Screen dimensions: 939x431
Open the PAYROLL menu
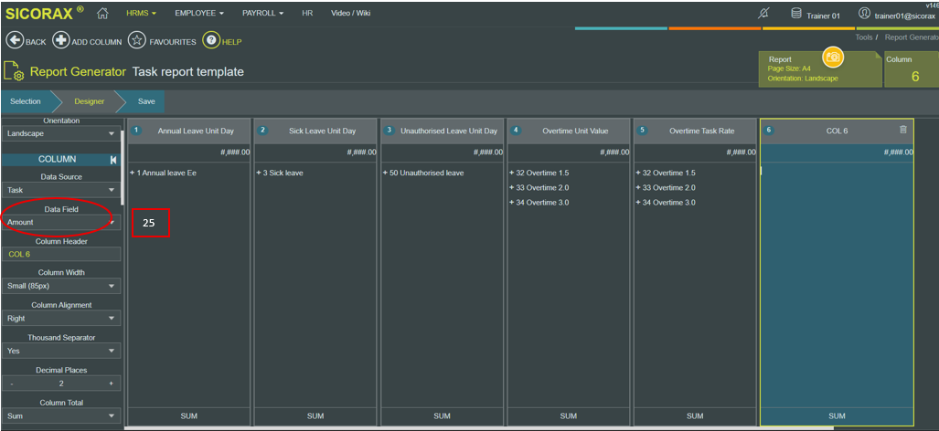263,13
